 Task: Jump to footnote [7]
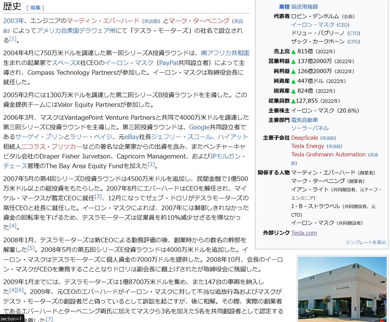pos(49,319)
